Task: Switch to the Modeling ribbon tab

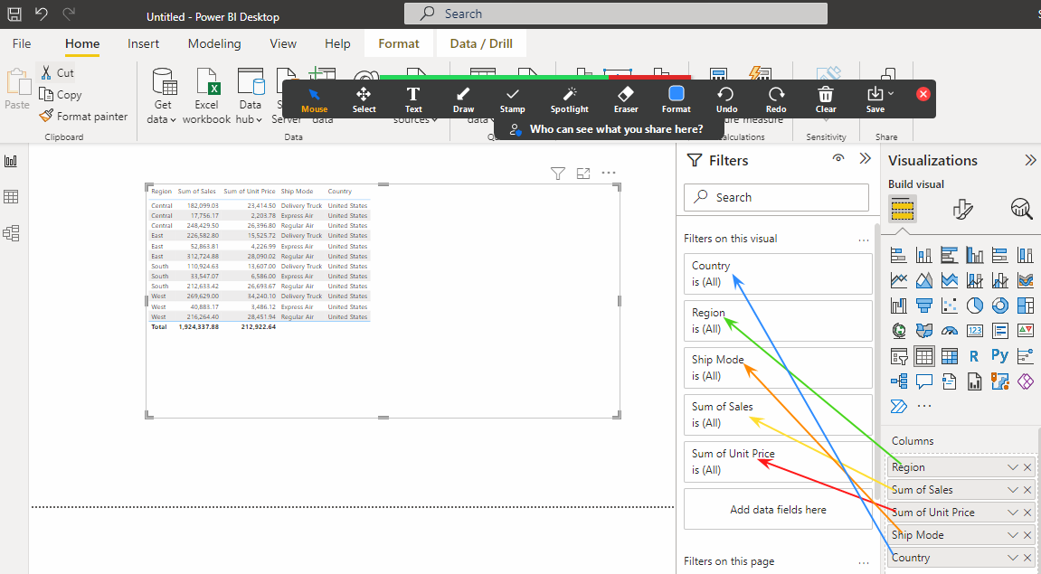Action: [213, 43]
